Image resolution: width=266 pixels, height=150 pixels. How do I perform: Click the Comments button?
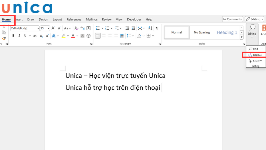[x=232, y=19]
